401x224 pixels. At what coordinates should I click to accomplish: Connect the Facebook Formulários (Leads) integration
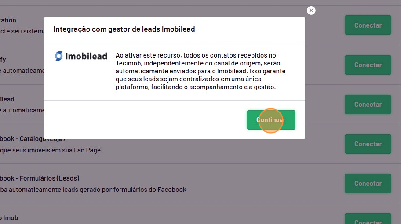(368, 184)
